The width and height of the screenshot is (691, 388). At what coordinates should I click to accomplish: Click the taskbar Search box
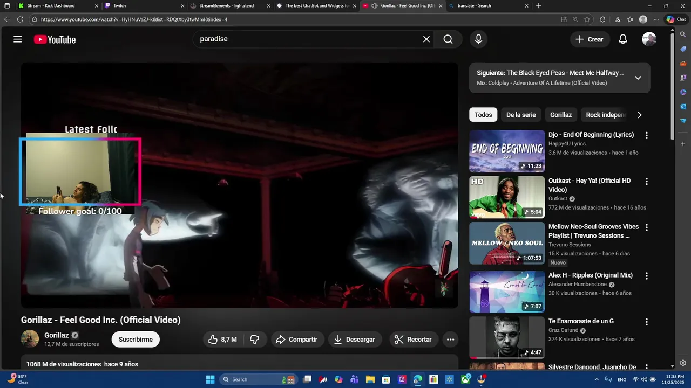coord(258,379)
